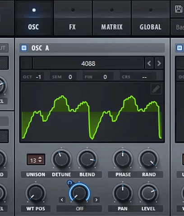Image resolution: width=184 pixels, height=216 pixels.
Task: Select next warp mode arrow
Action: 97,200
